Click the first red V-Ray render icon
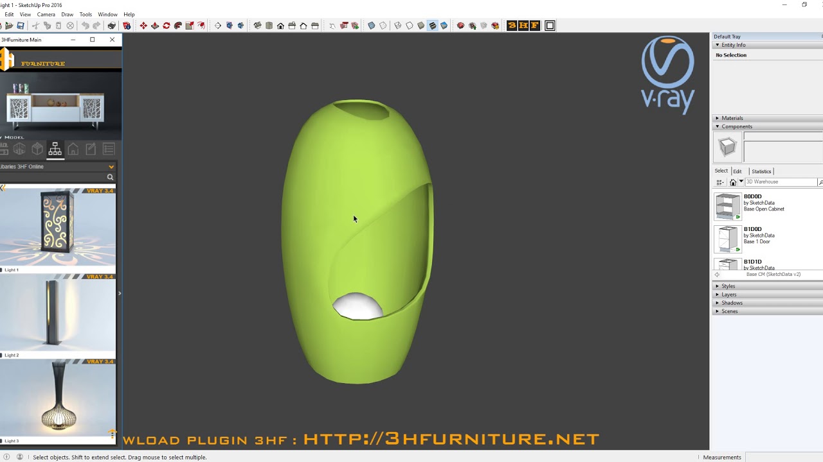This screenshot has width=823, height=462. click(x=460, y=26)
